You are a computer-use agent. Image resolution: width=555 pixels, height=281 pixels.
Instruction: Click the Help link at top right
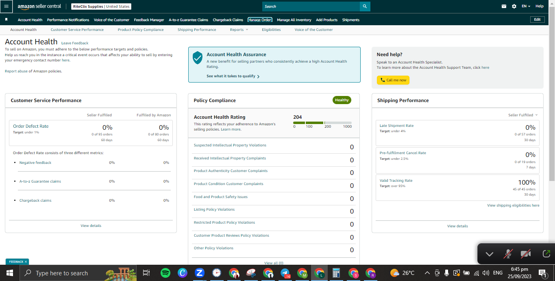click(540, 7)
